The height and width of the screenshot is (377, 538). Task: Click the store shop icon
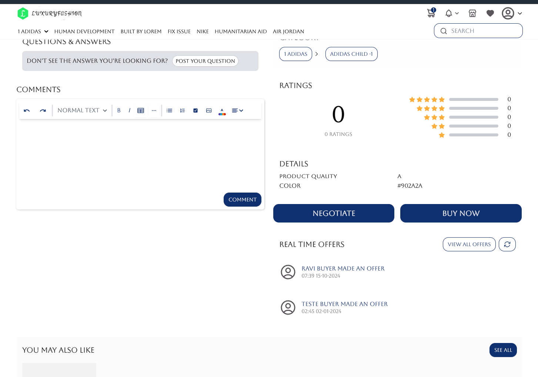click(472, 13)
